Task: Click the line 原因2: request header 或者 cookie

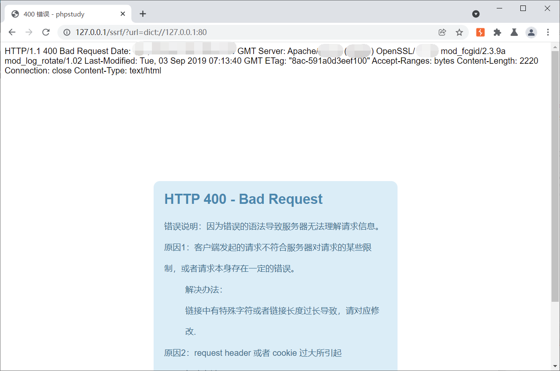Action: click(253, 353)
